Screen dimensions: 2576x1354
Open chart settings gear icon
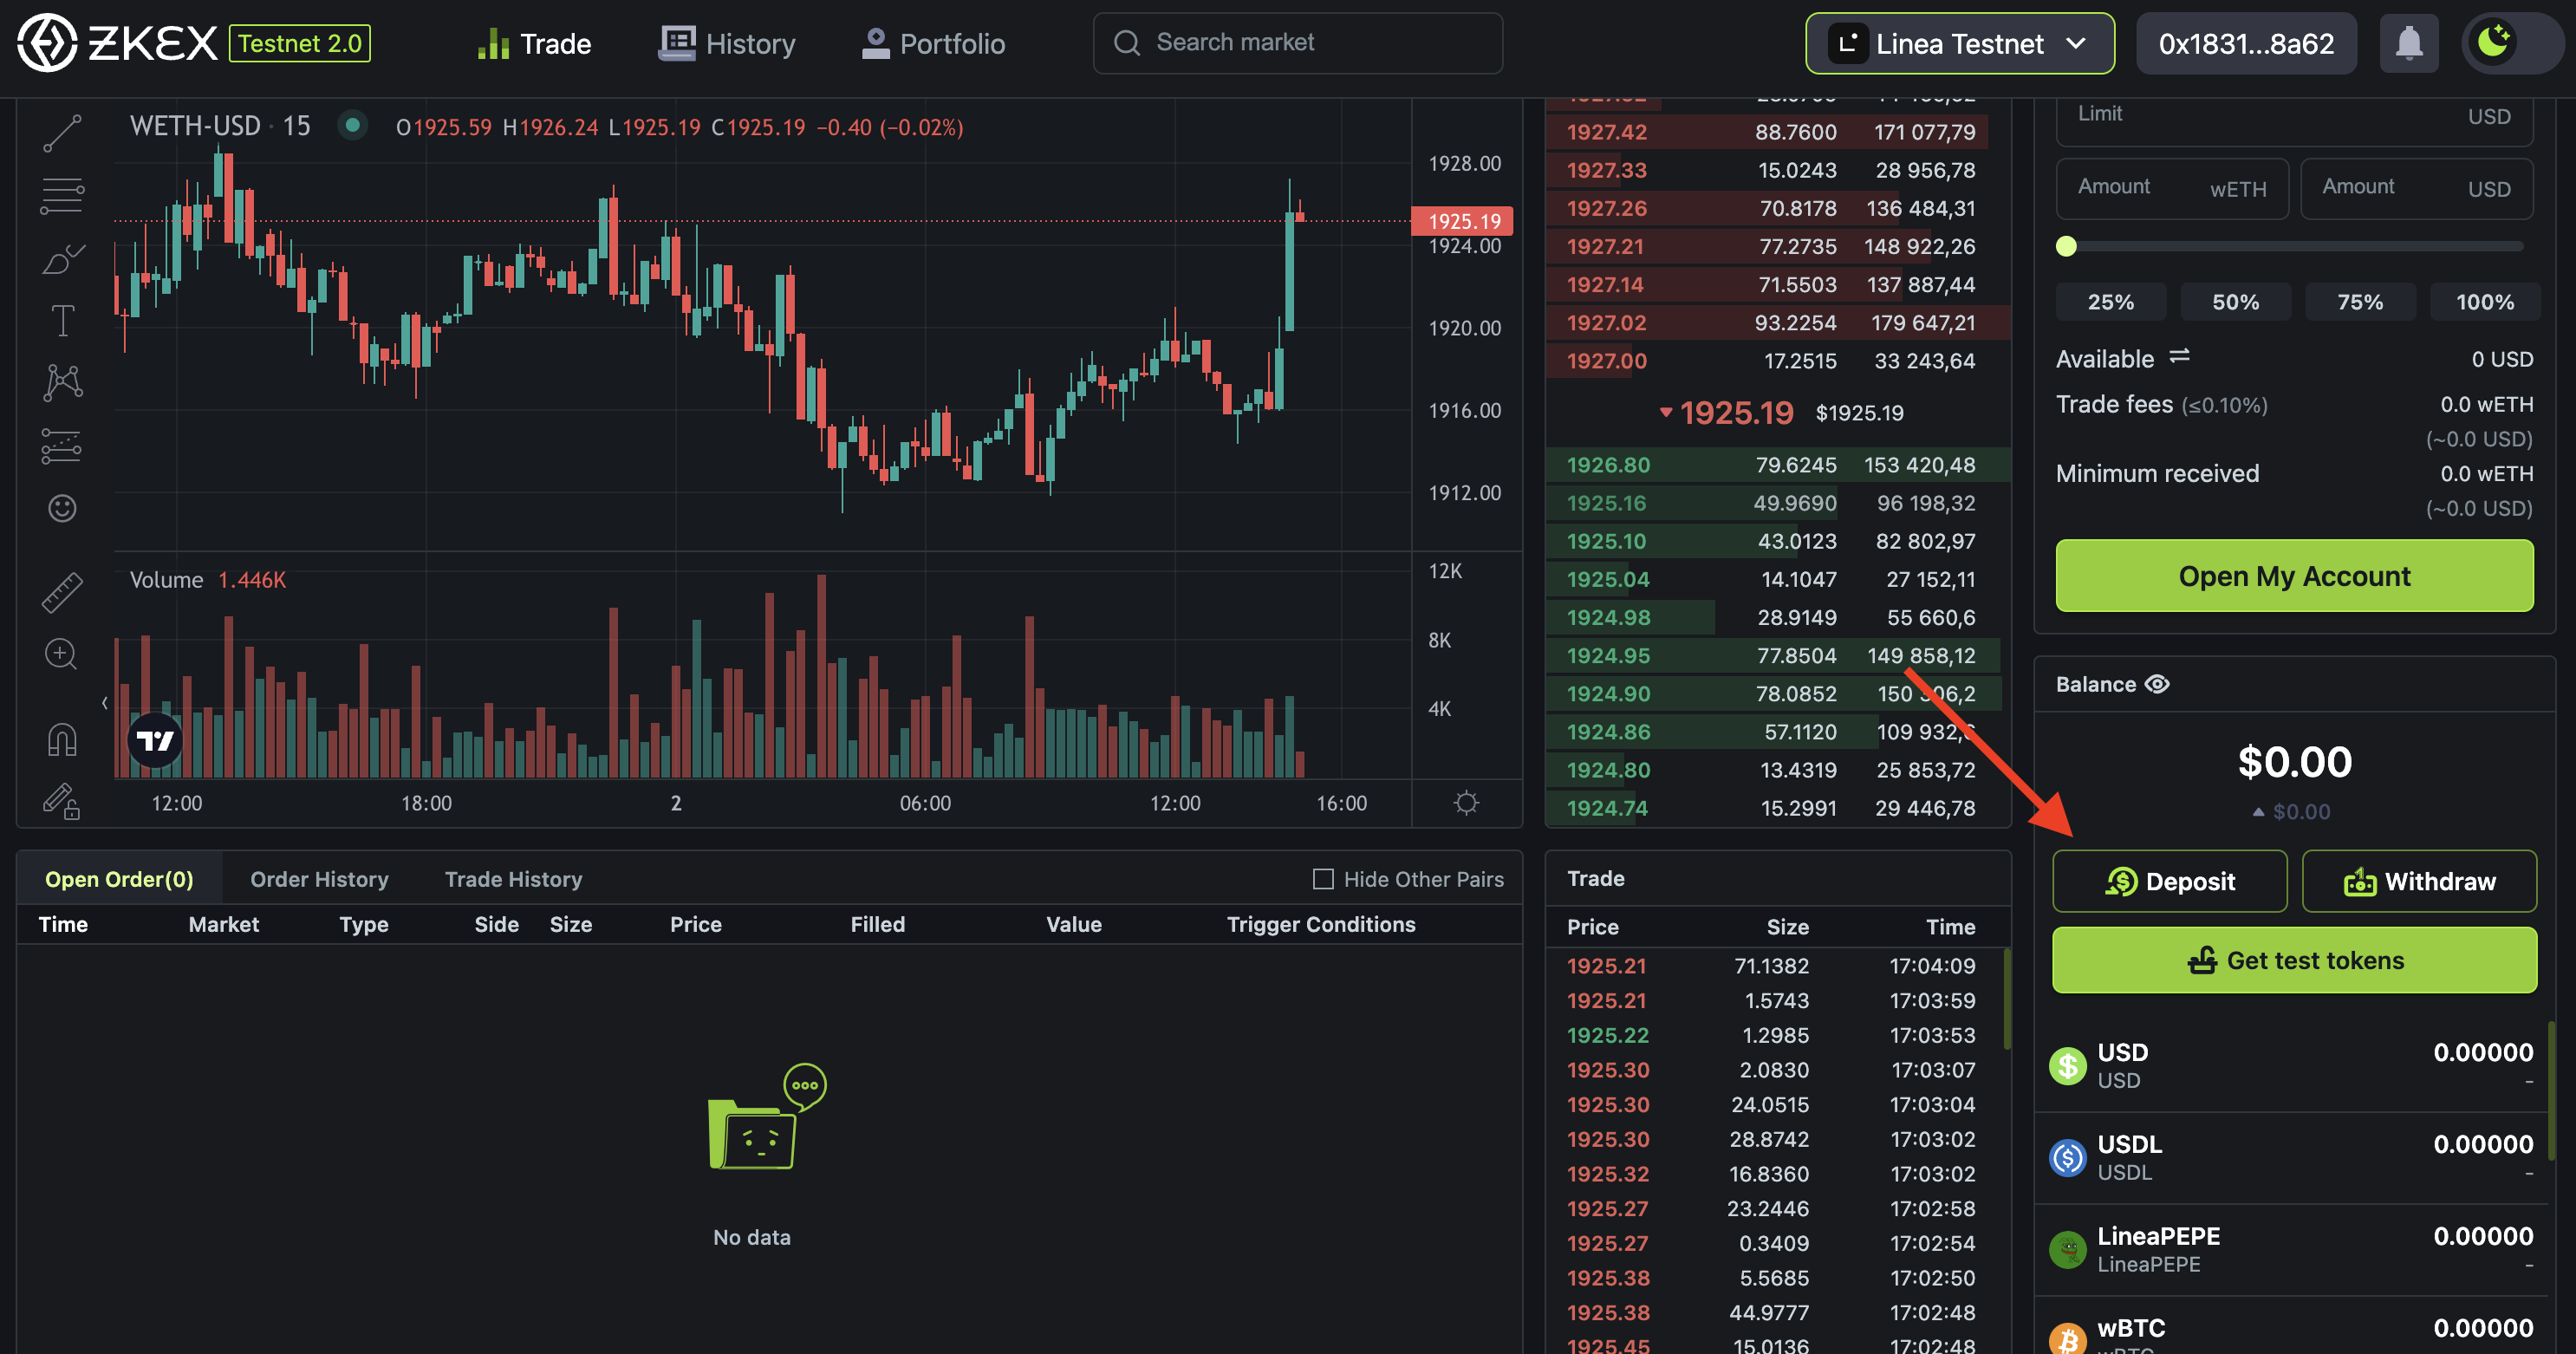1466,803
